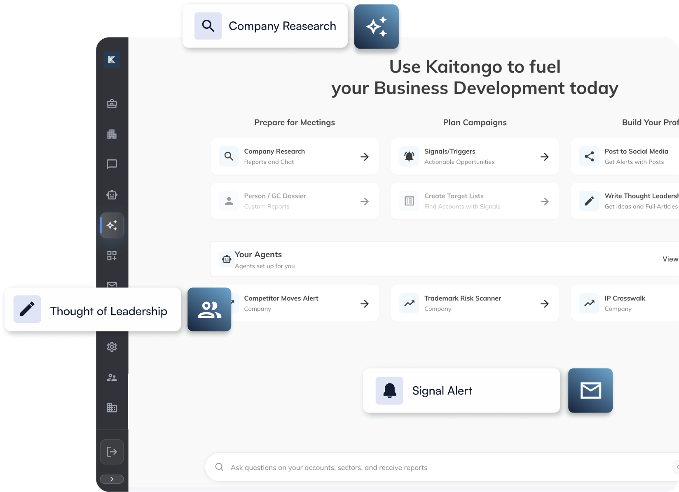Click the person icon on Person / GC Dossier card
The height and width of the screenshot is (492, 679).
[229, 201]
